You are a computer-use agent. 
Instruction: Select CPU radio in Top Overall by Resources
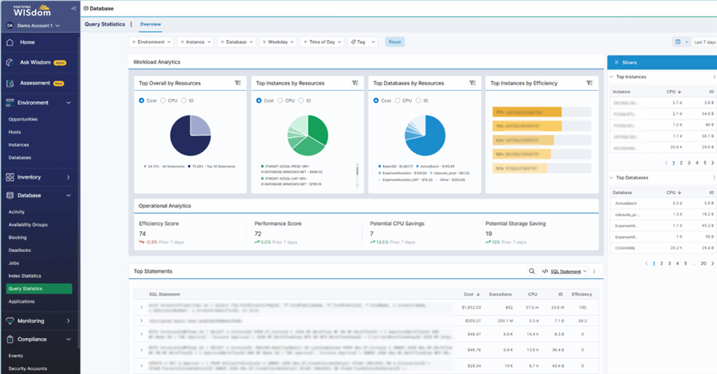[x=163, y=101]
